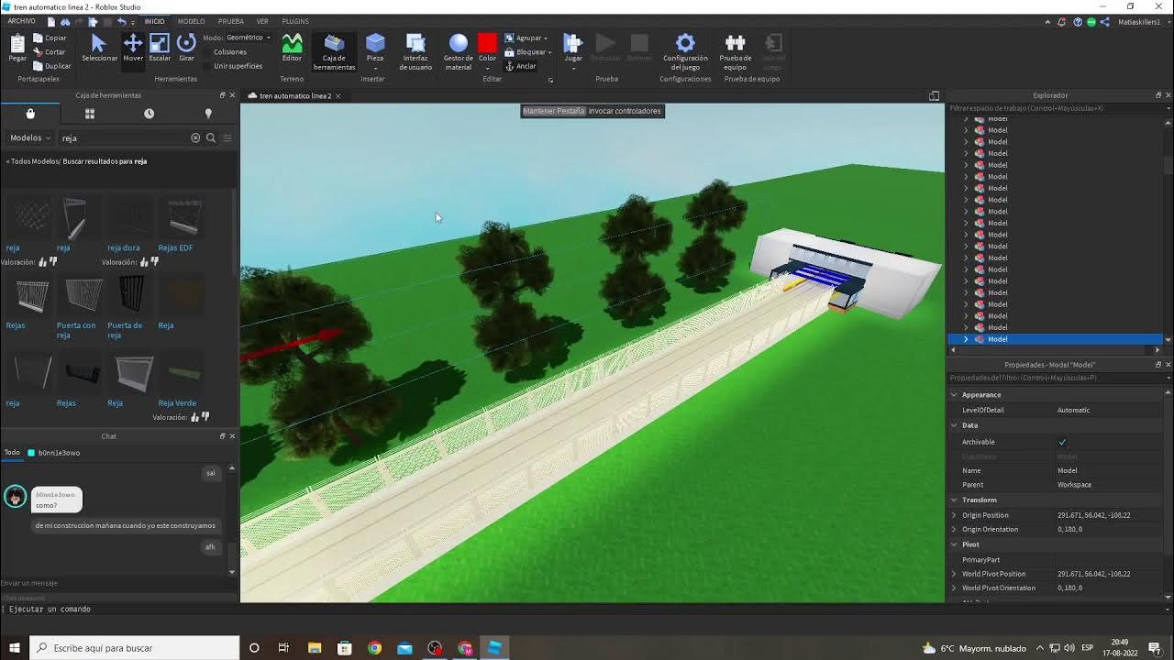1174x660 pixels.
Task: Open the PLUGINS ribbon tab
Action: point(295,21)
